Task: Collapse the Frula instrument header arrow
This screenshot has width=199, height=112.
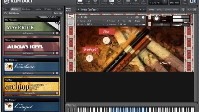Action: [78, 17]
